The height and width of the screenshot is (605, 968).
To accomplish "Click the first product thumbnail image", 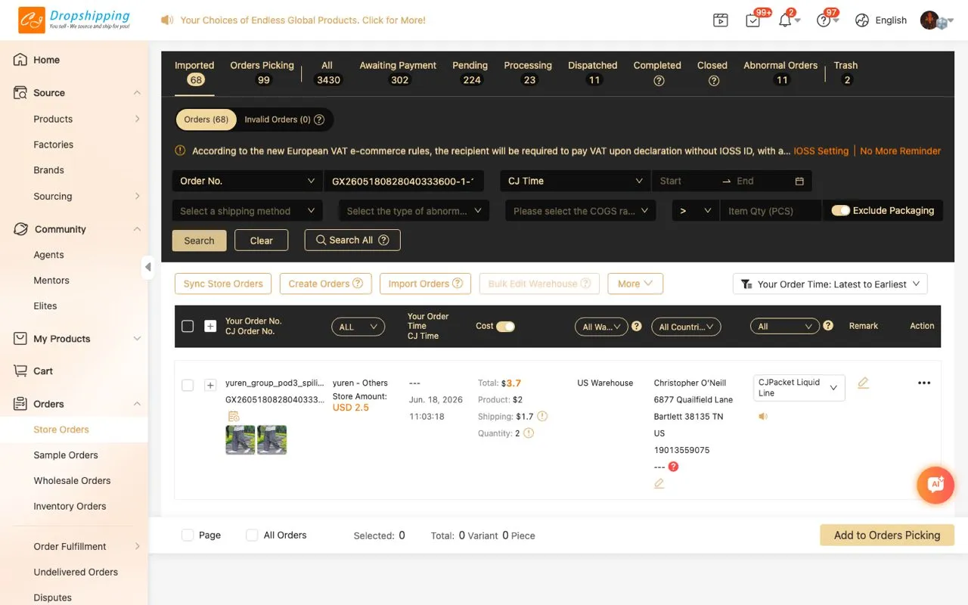I will click(240, 439).
